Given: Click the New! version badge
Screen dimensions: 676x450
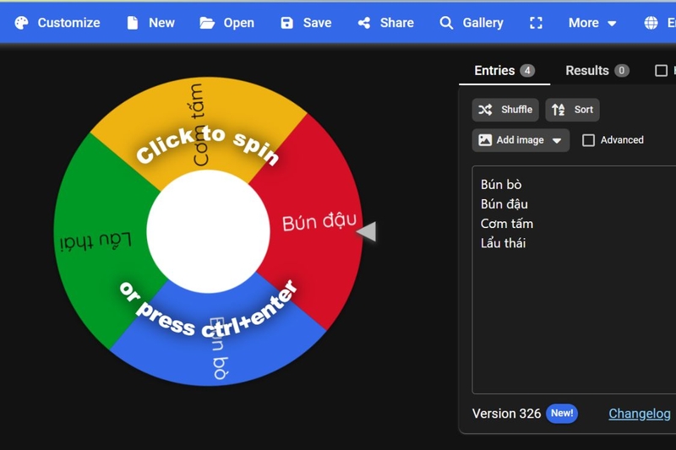Looking at the screenshot, I should 562,414.
